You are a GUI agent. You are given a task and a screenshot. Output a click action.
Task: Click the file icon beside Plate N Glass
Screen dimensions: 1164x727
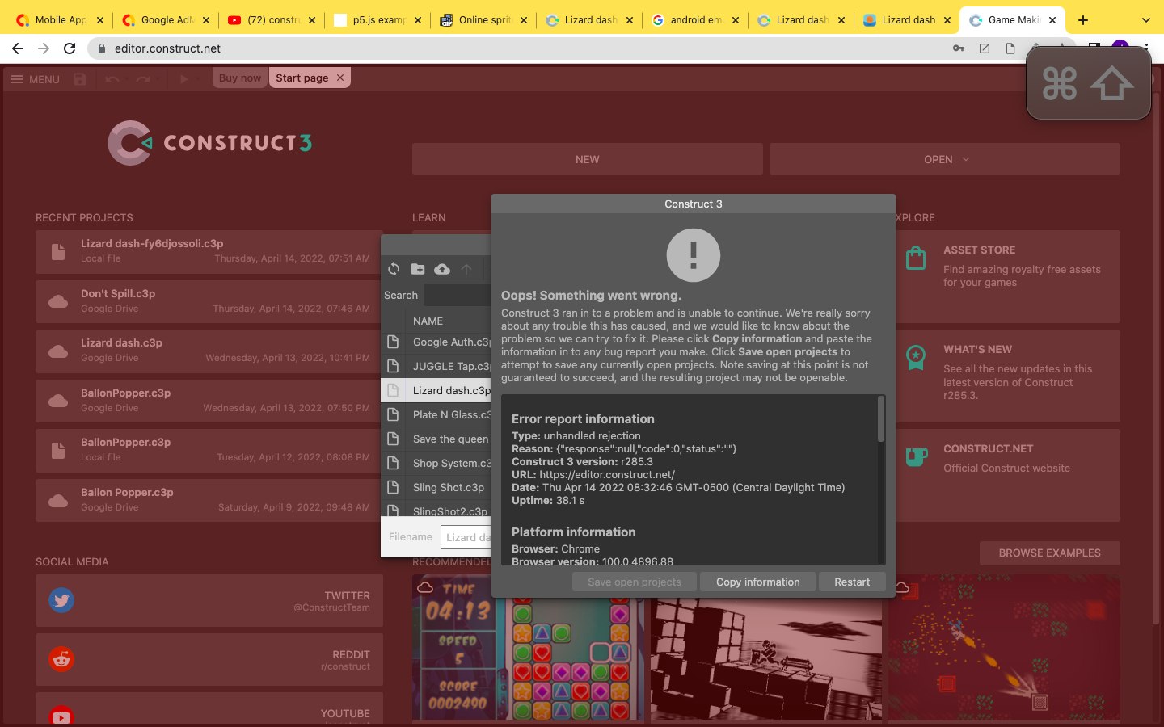click(x=393, y=414)
